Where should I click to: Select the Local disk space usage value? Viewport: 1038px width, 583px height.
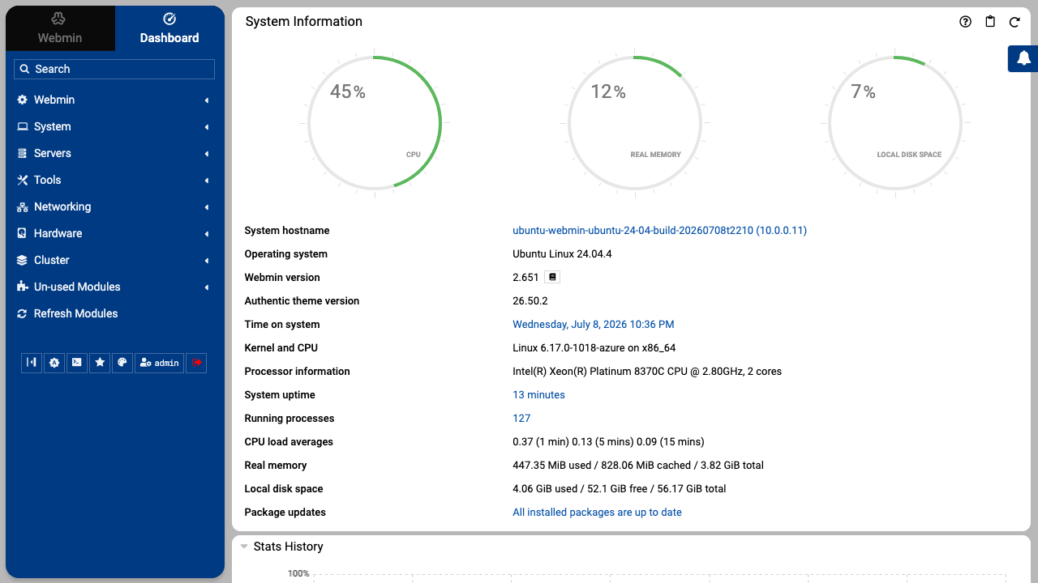620,489
